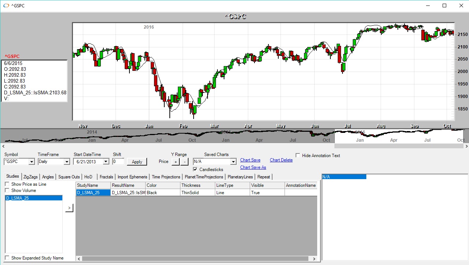Click the app icon in title bar
The width and height of the screenshot is (469, 265).
click(x=6, y=6)
